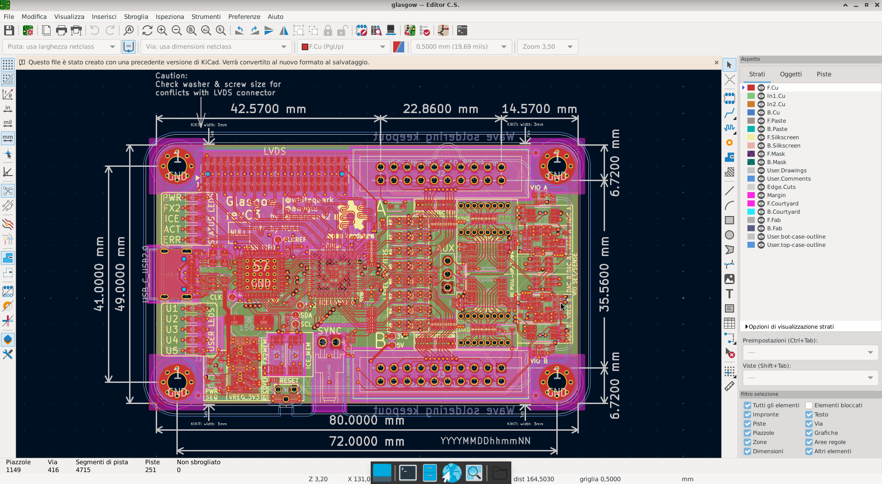
Task: Open the scripting console icon
Action: 462,31
